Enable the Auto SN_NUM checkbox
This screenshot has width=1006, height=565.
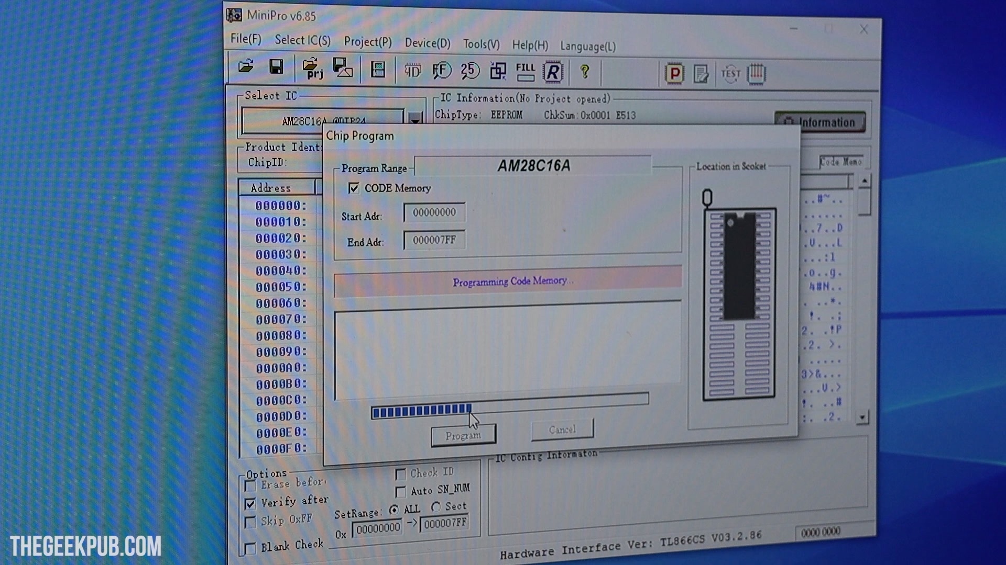[x=400, y=492]
